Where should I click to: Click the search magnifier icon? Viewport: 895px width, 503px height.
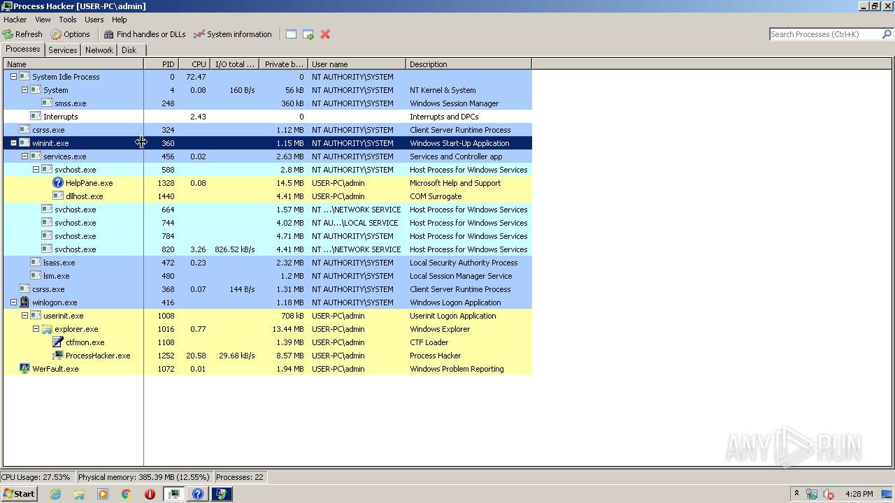tap(887, 34)
